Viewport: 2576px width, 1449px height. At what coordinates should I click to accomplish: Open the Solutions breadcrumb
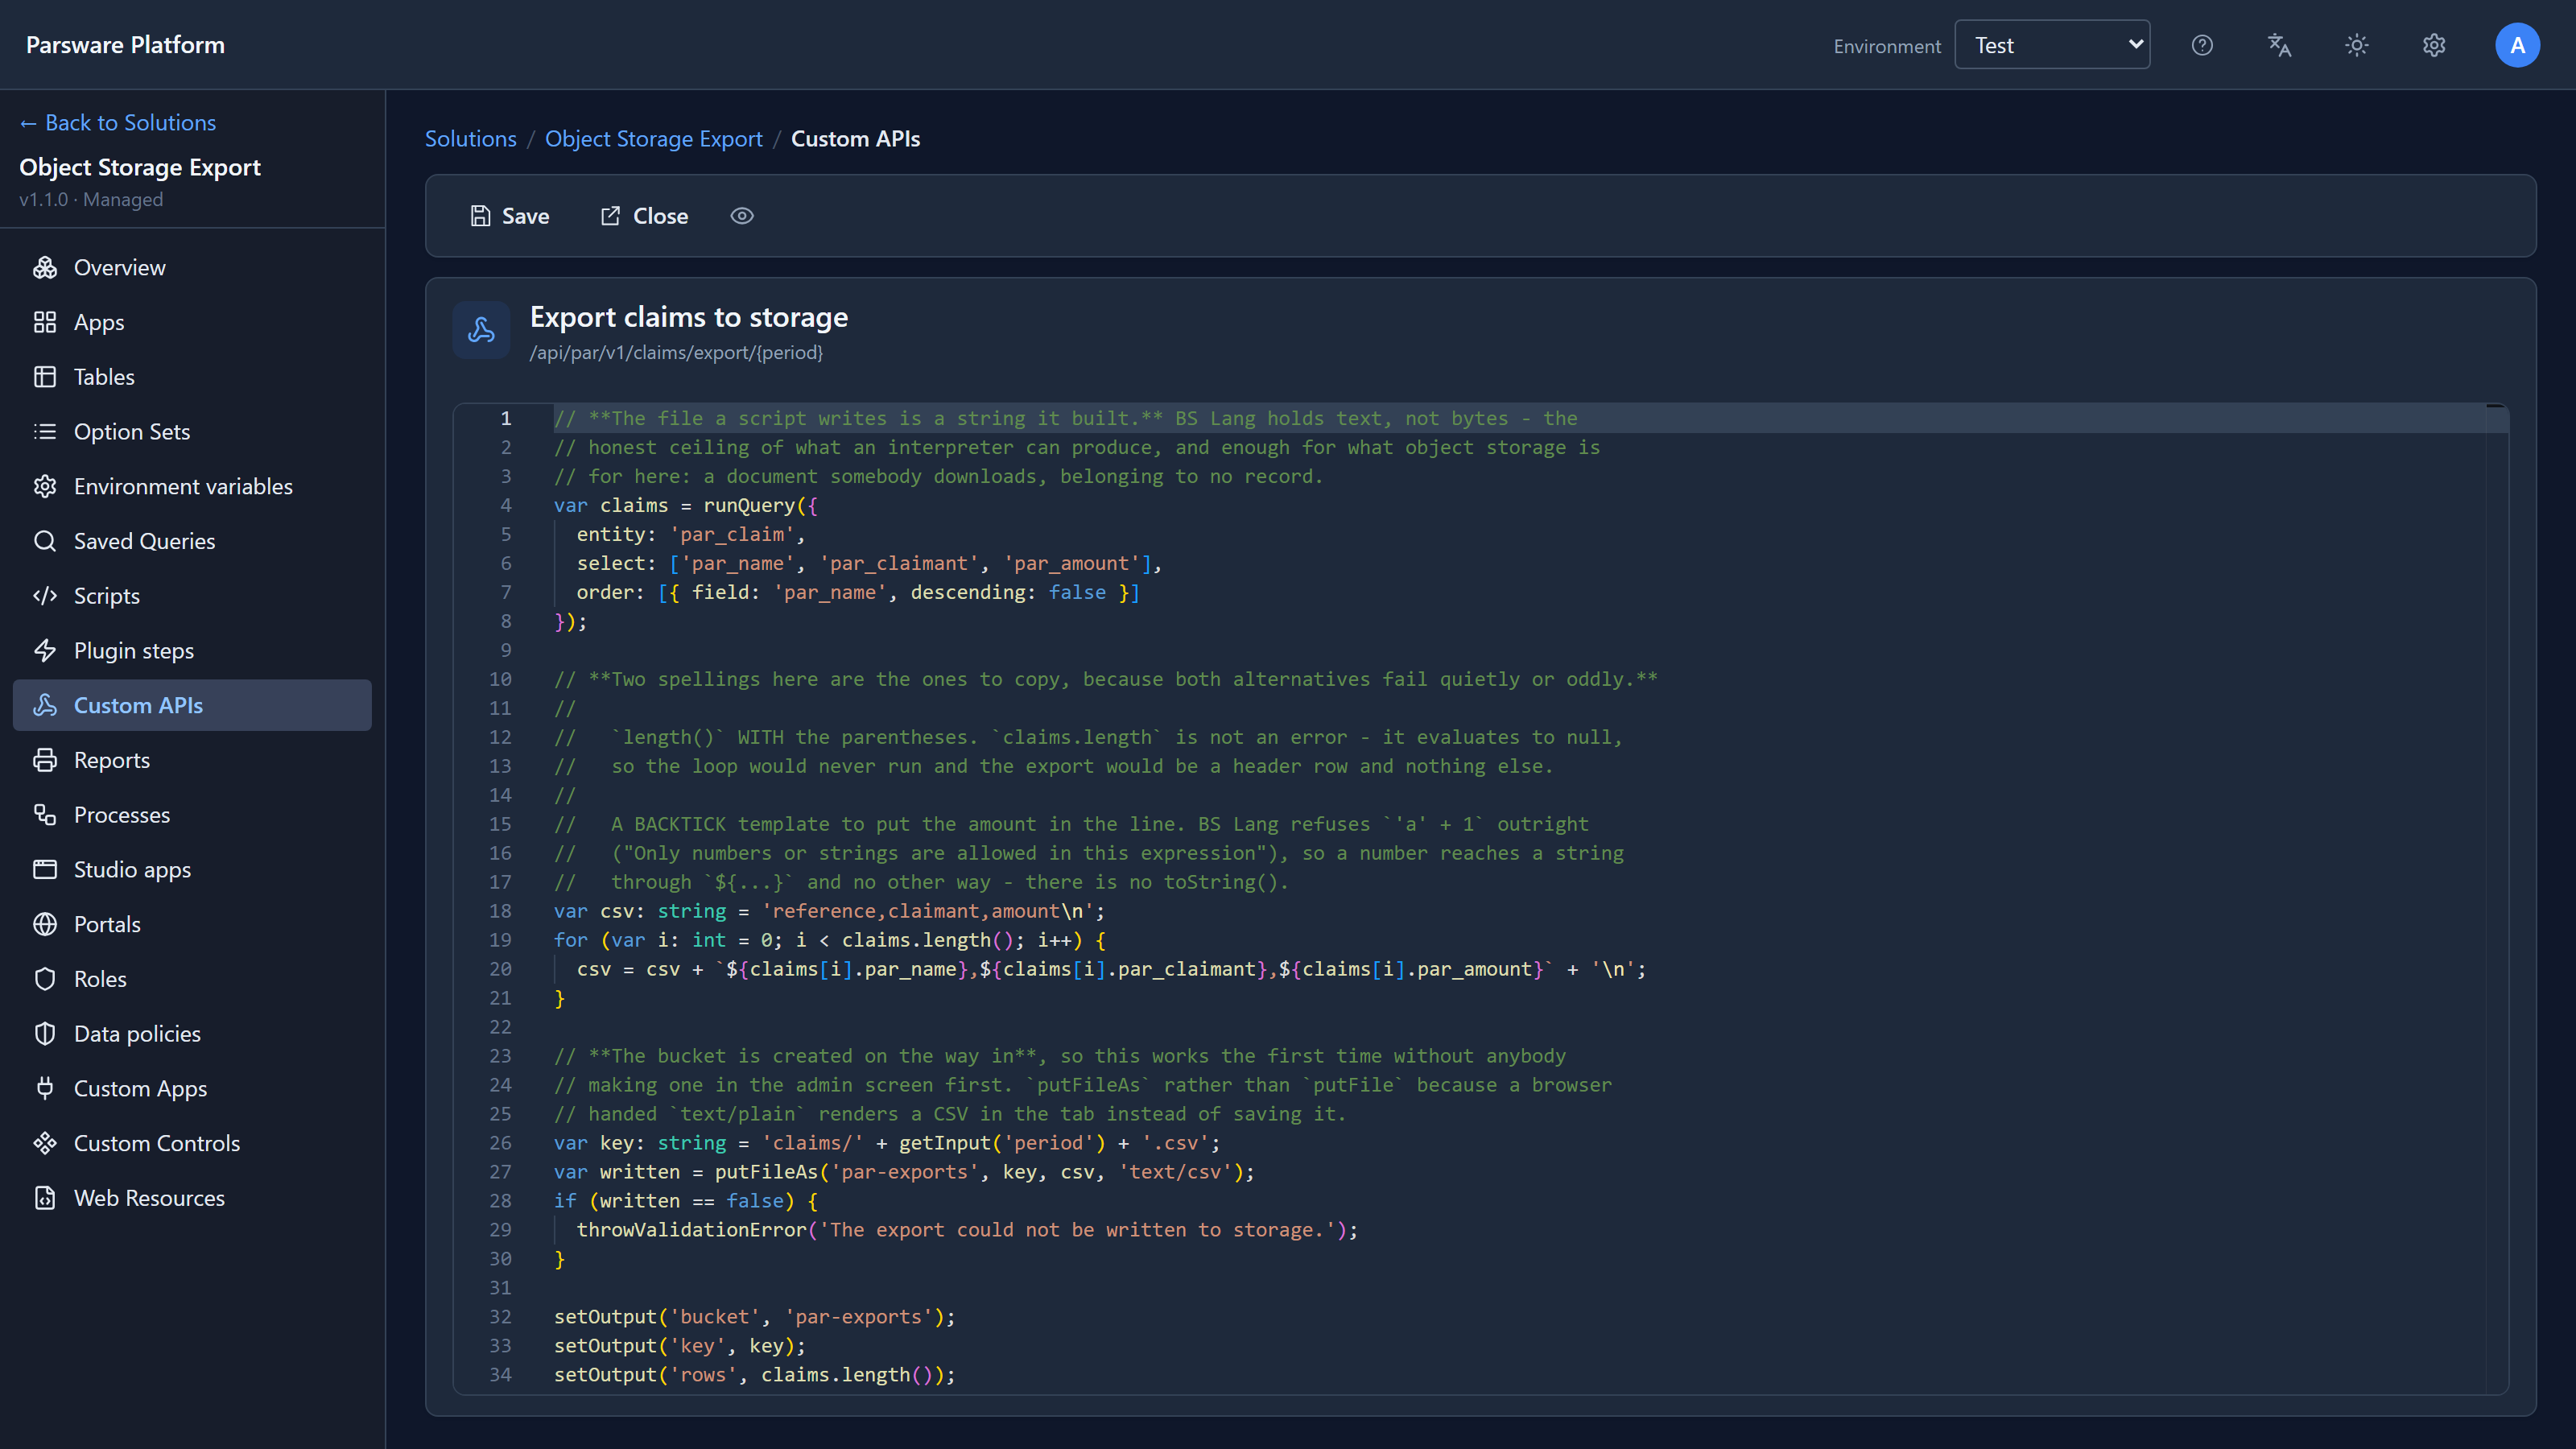(471, 139)
